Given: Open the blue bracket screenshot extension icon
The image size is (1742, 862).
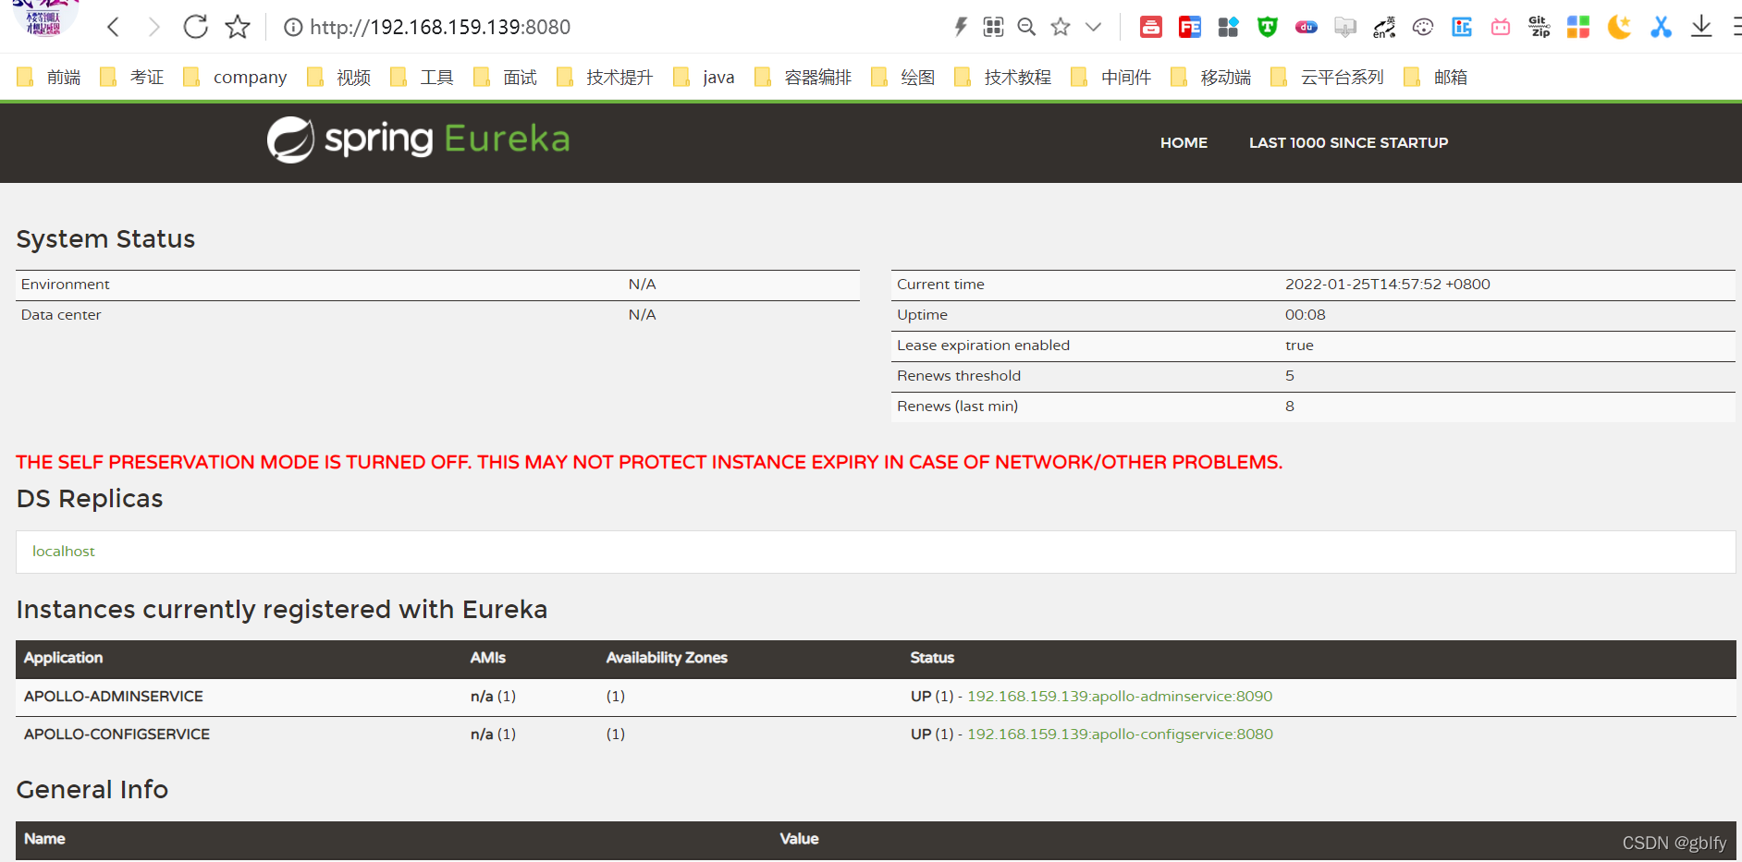Looking at the screenshot, I should [1462, 27].
